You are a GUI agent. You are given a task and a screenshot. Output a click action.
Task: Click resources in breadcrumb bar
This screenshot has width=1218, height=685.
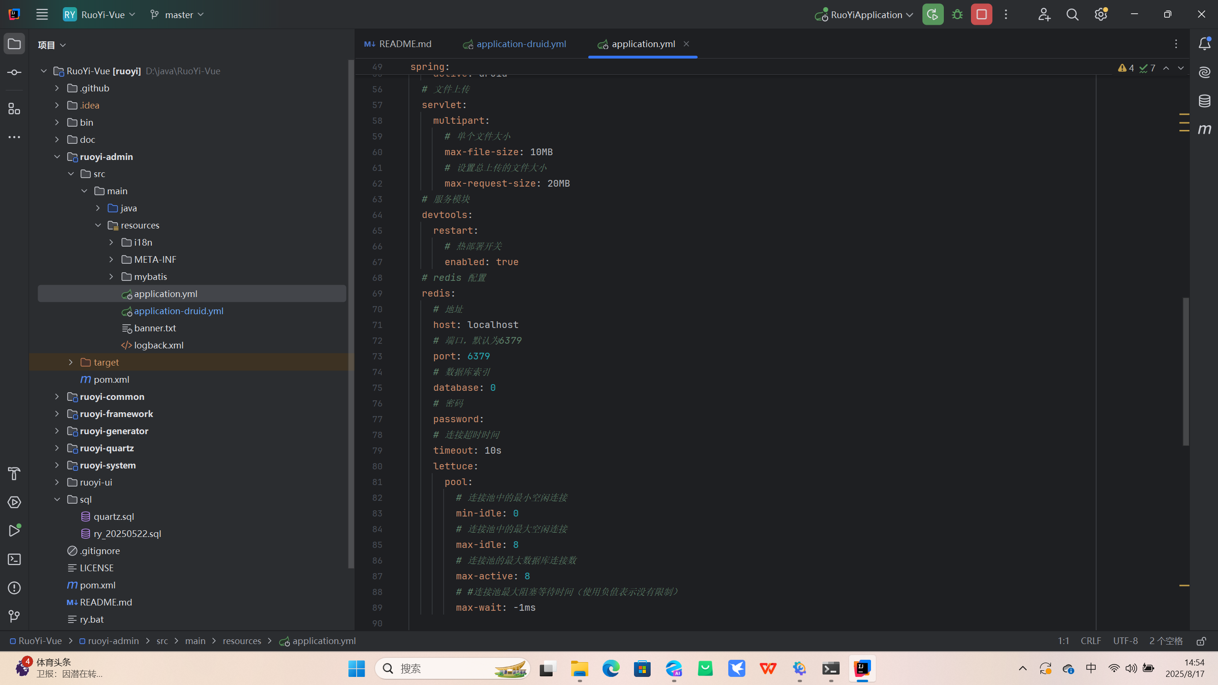point(242,641)
